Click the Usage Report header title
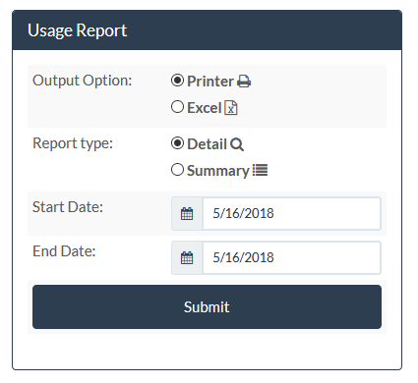 tap(78, 30)
